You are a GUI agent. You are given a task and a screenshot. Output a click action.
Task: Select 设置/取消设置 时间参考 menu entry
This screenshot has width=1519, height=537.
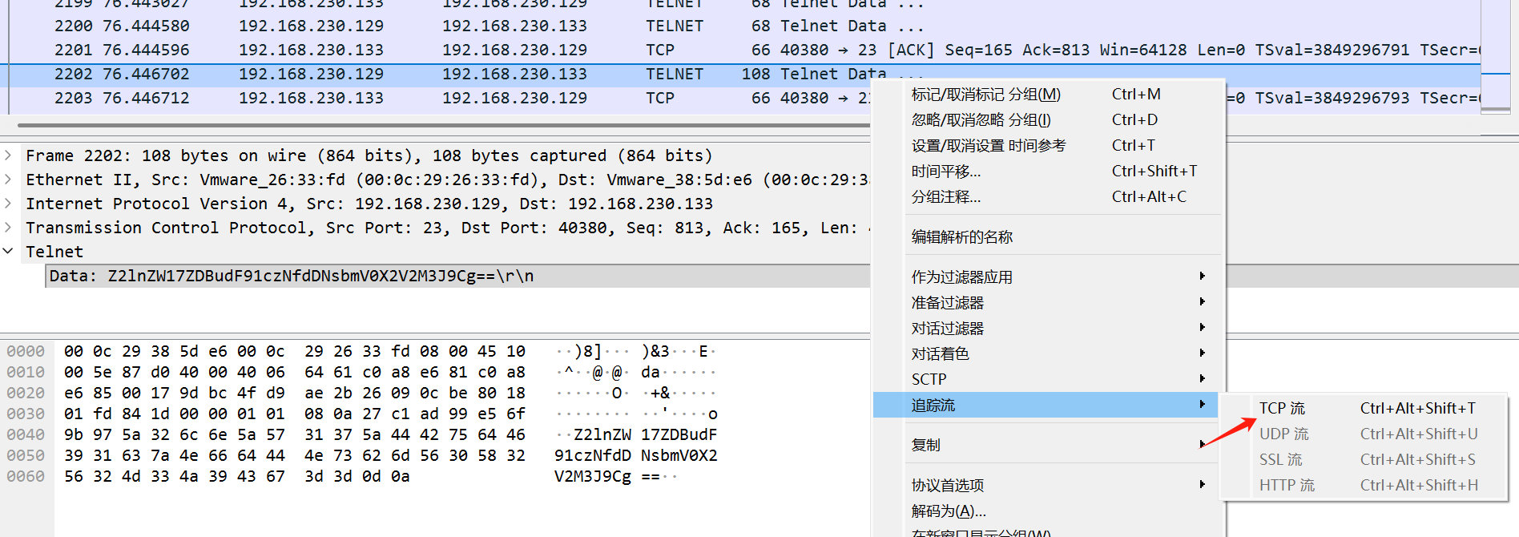(x=1049, y=145)
